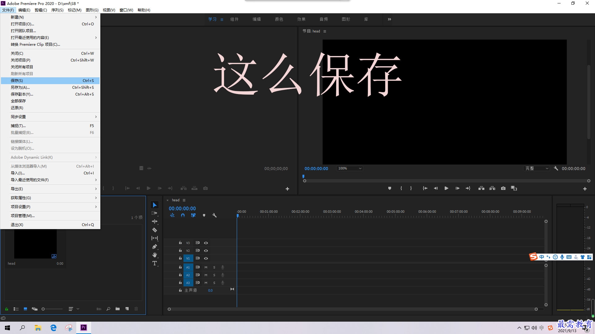Solo audio track A2
This screenshot has height=334, width=595.
click(x=214, y=275)
